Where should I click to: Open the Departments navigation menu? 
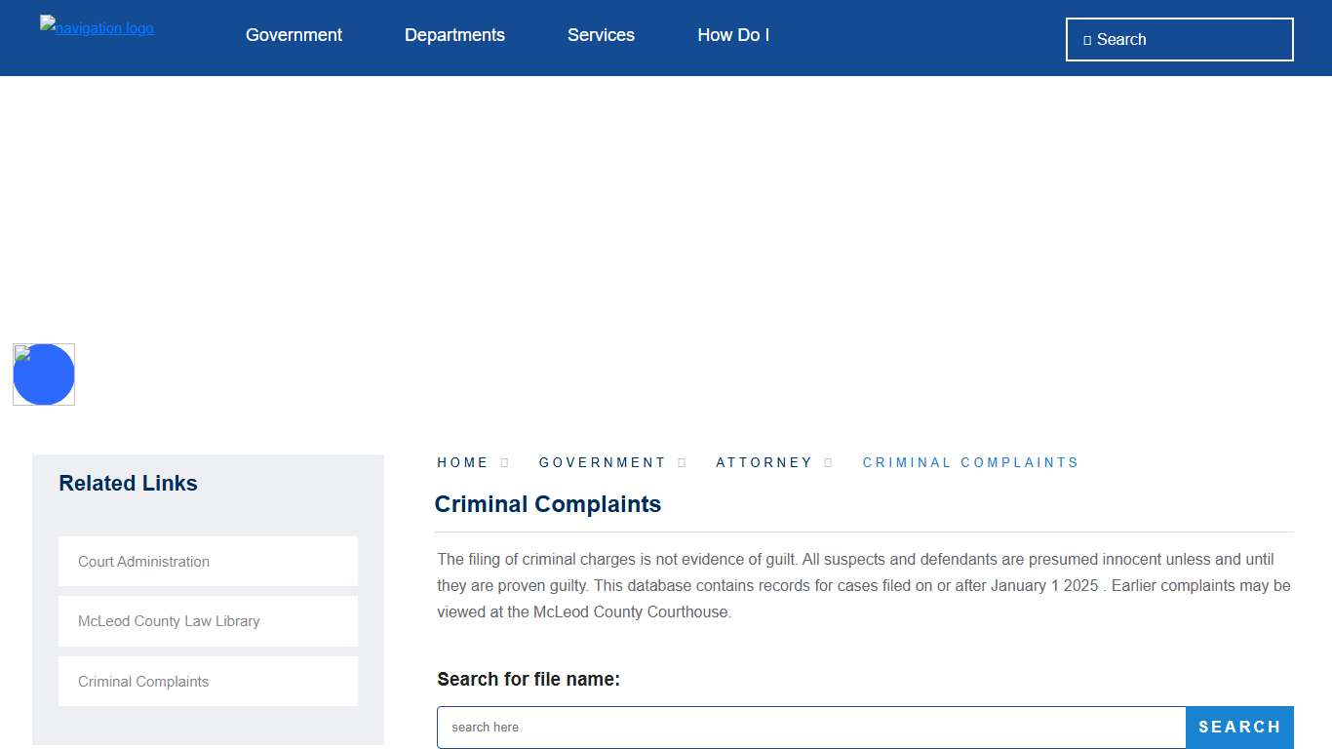pos(454,35)
